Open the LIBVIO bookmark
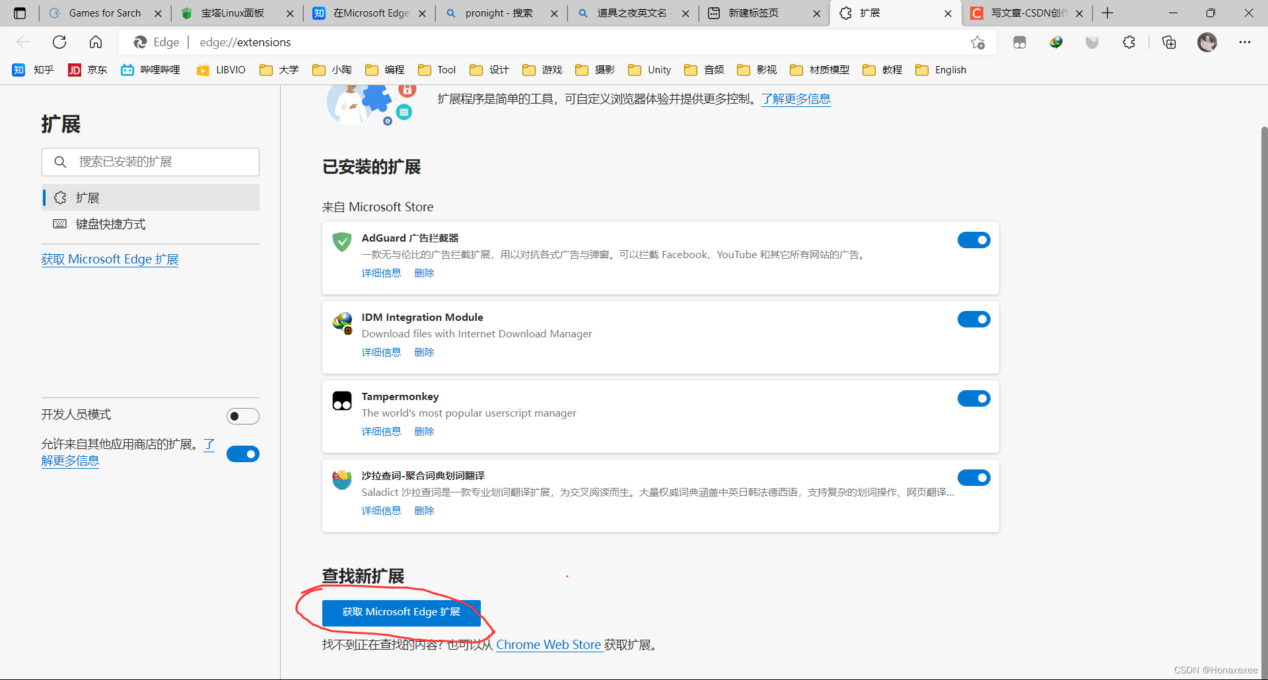The width and height of the screenshot is (1268, 680). pyautogui.click(x=221, y=70)
